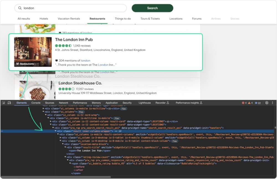Collapse the location-meta-block div

point(63,144)
